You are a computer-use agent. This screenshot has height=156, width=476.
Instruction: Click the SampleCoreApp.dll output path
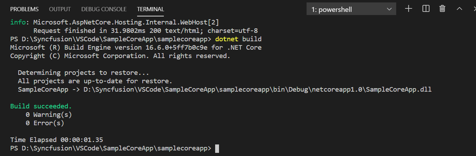pyautogui.click(x=257, y=90)
